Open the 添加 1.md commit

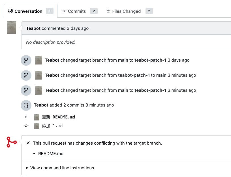point(52,126)
